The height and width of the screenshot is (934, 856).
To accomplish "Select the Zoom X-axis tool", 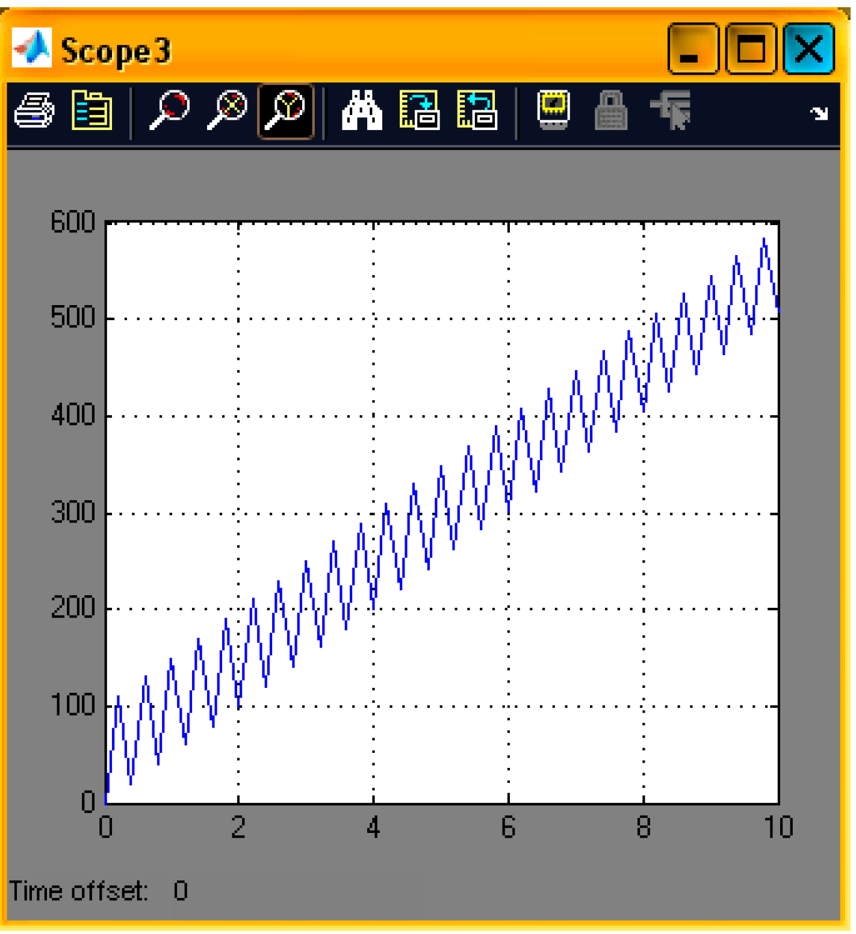I will pos(227,111).
